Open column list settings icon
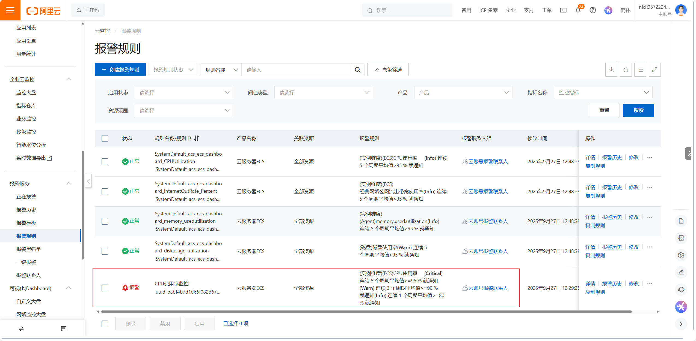The height and width of the screenshot is (341, 696). pyautogui.click(x=640, y=70)
